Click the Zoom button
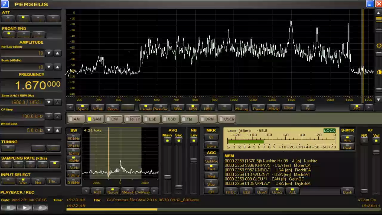Image resolution: width=382 pixels, height=215 pixels. click(x=113, y=108)
